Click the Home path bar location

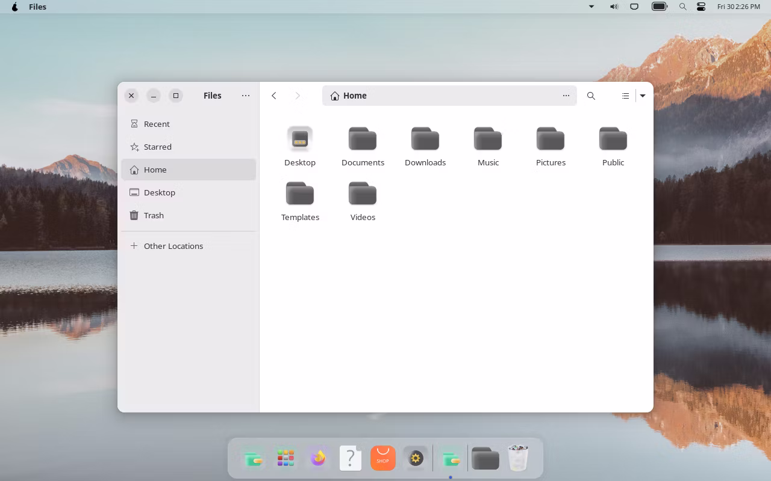tap(355, 96)
